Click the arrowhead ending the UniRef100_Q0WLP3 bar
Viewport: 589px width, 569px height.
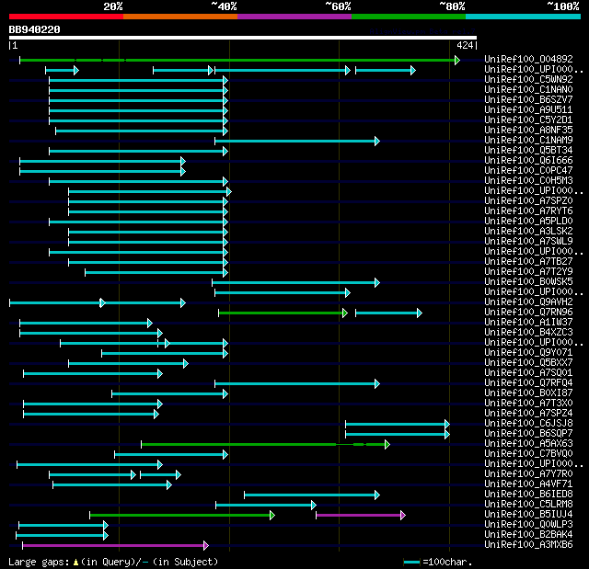(x=106, y=526)
